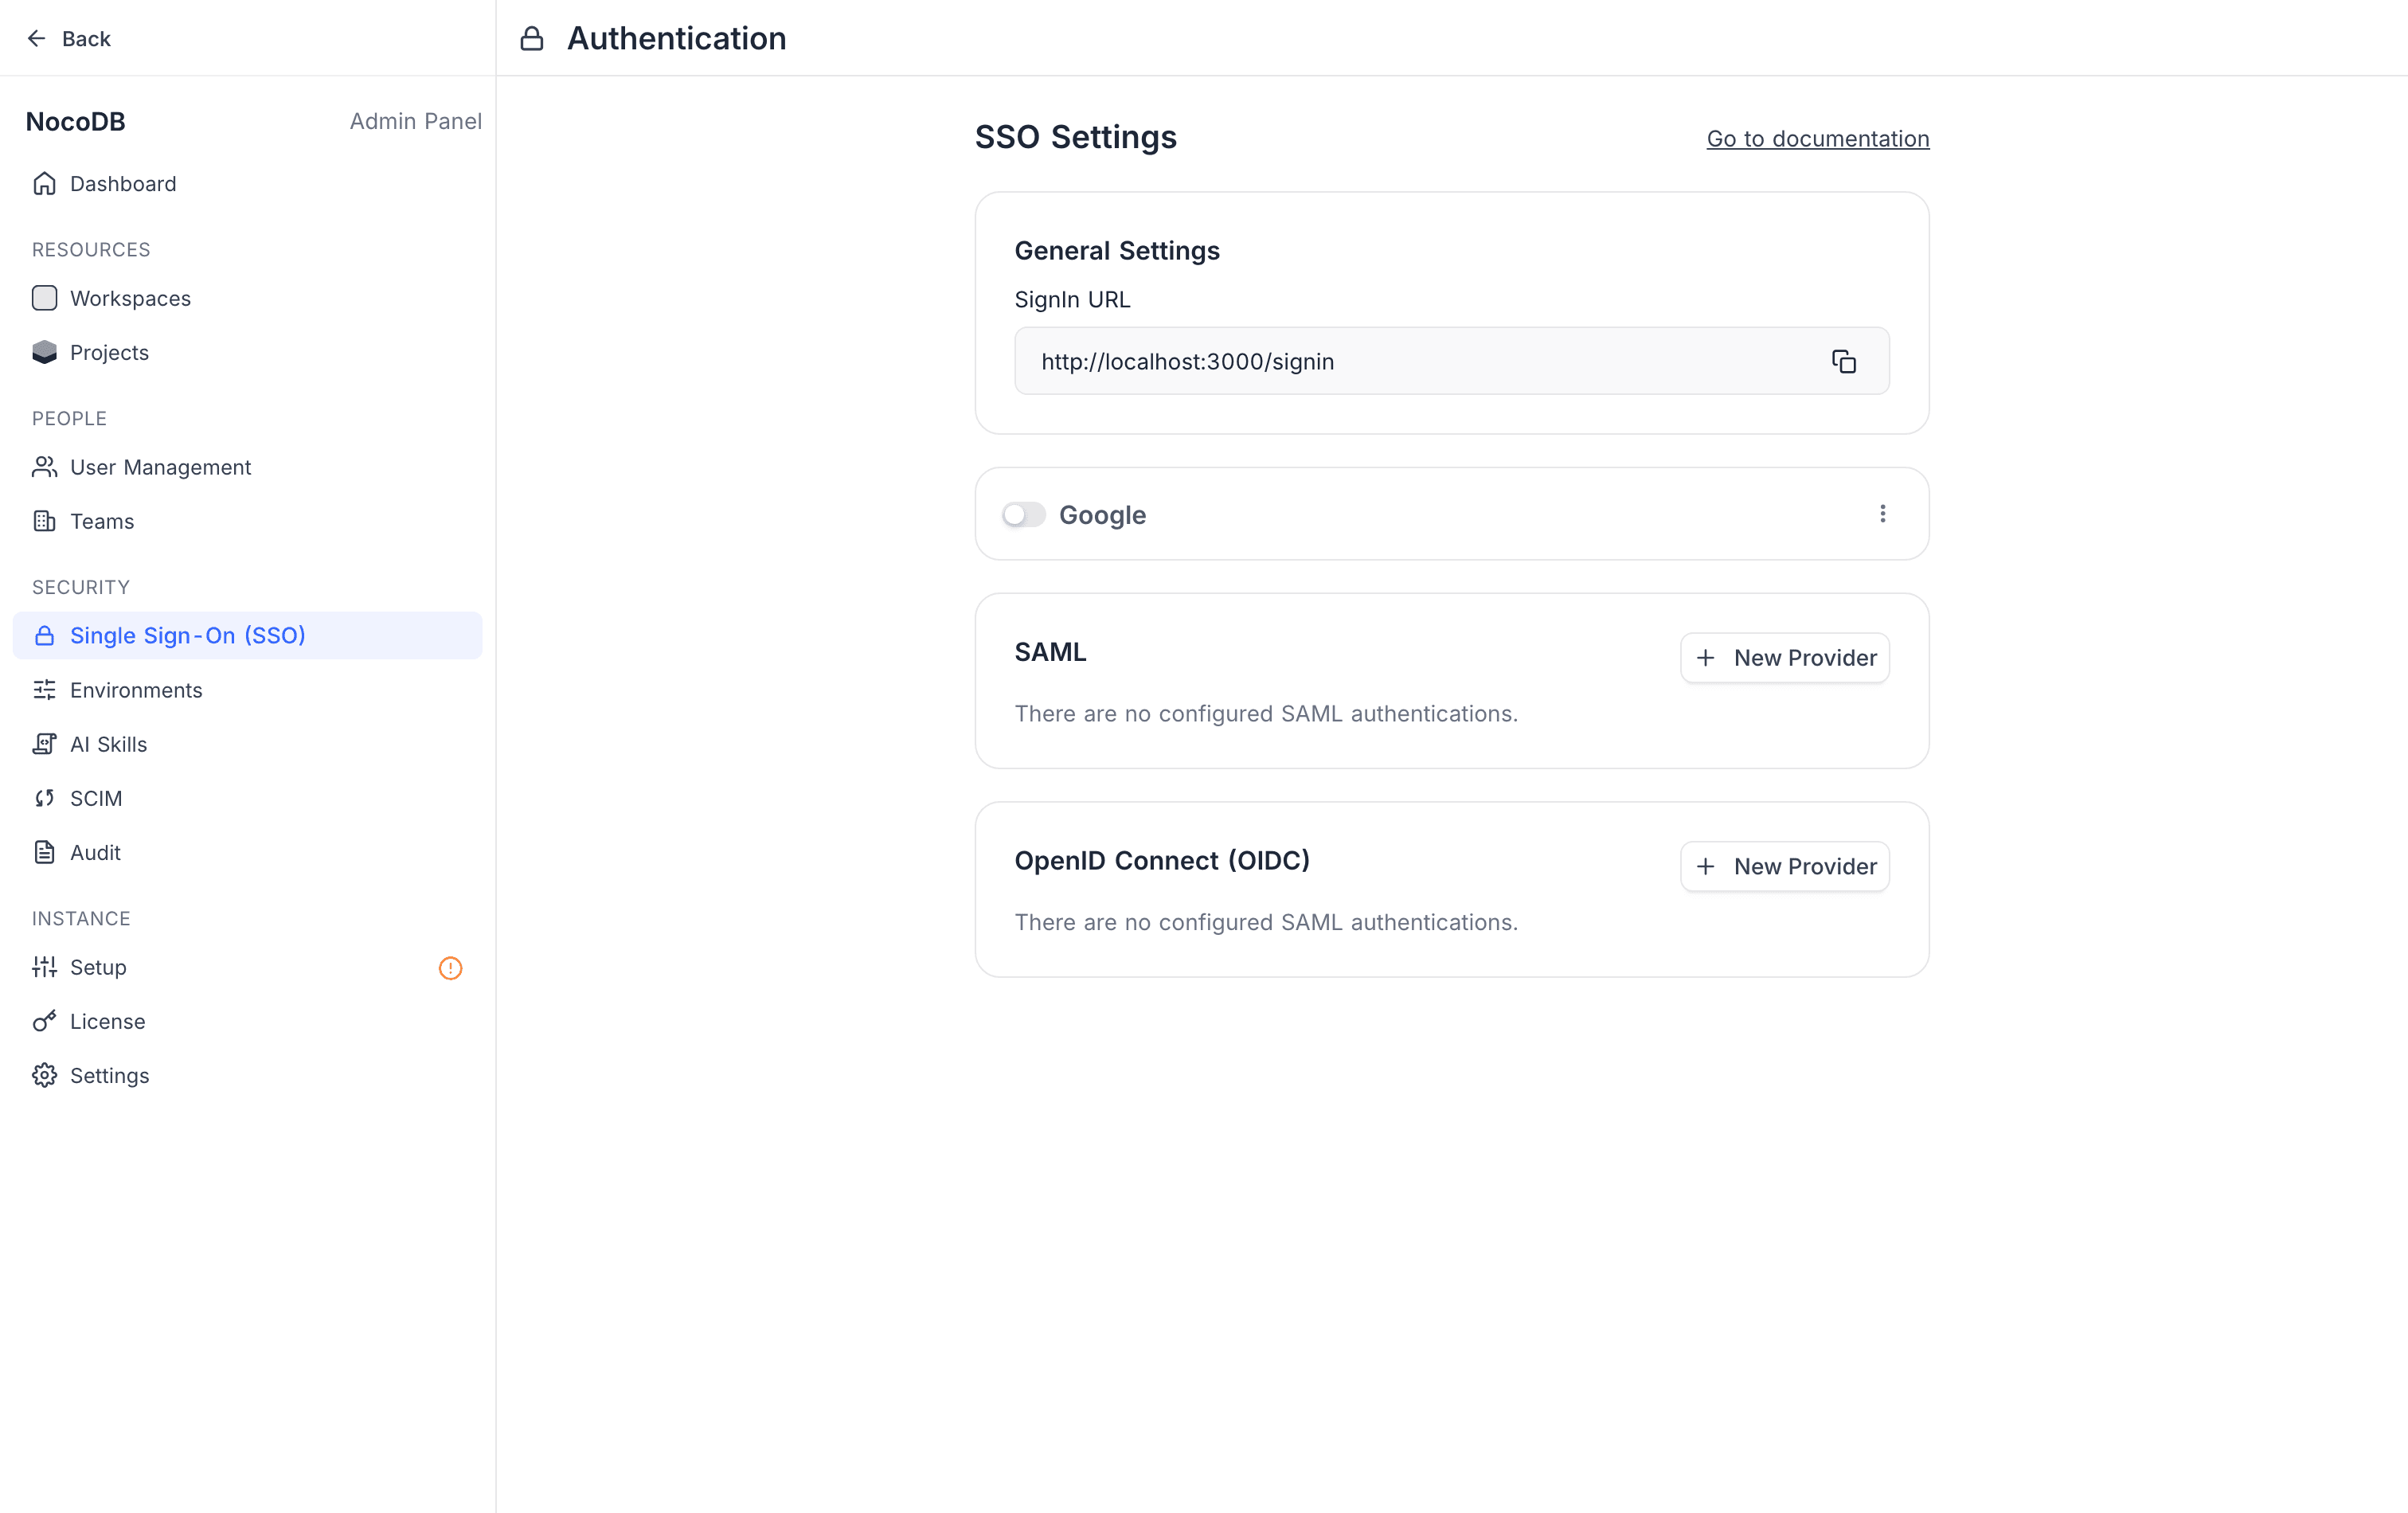Screen dimensions: 2408x1513
Task: Click the SignIn URL field
Action: pyautogui.click(x=1451, y=361)
